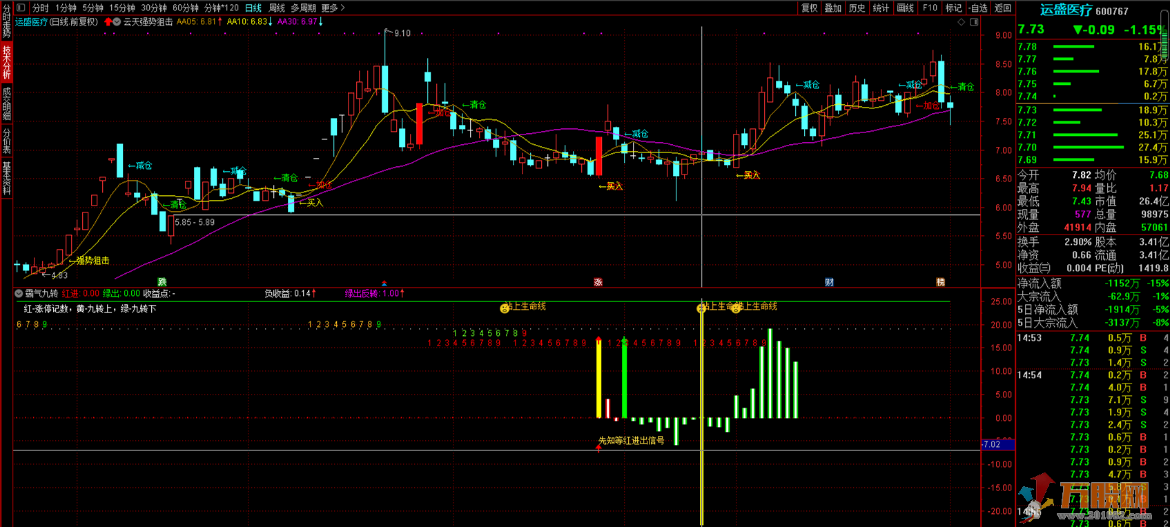Click the stock name 运盛医疗 in quote panel
Viewport: 1170px width, 527px height.
click(x=1066, y=10)
